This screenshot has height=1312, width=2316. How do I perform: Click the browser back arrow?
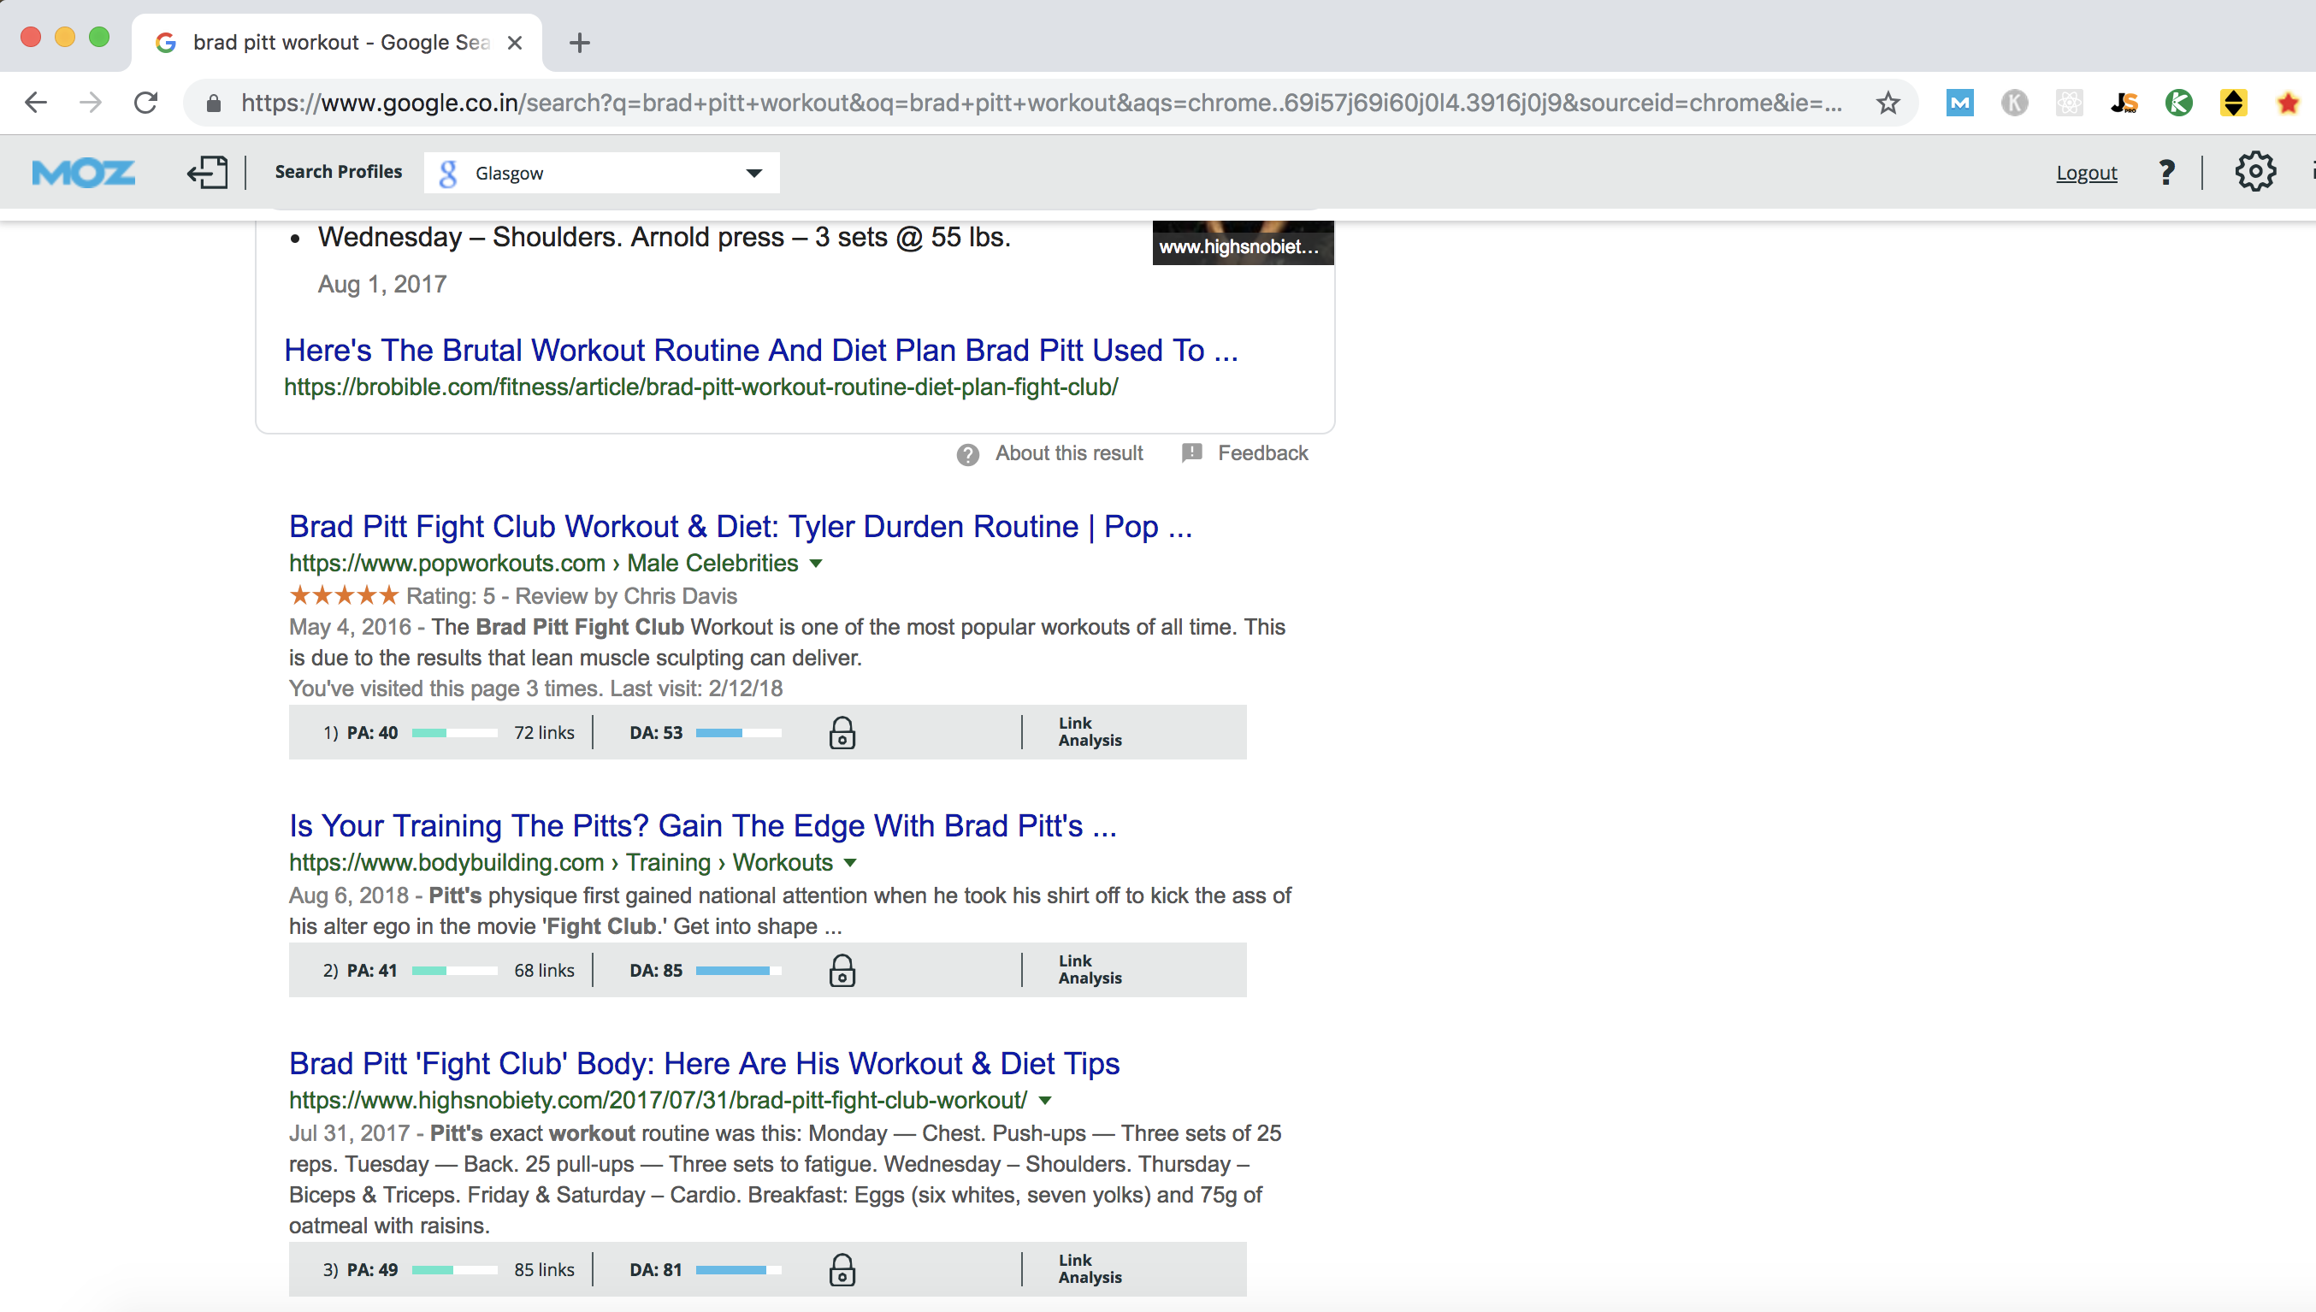[x=36, y=103]
